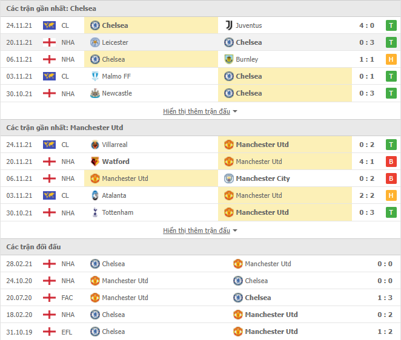The image size is (401, 340).
Task: Expand more Chelsea matches via 'Hiển thị thêm trận đấu'
Action: 197,111
